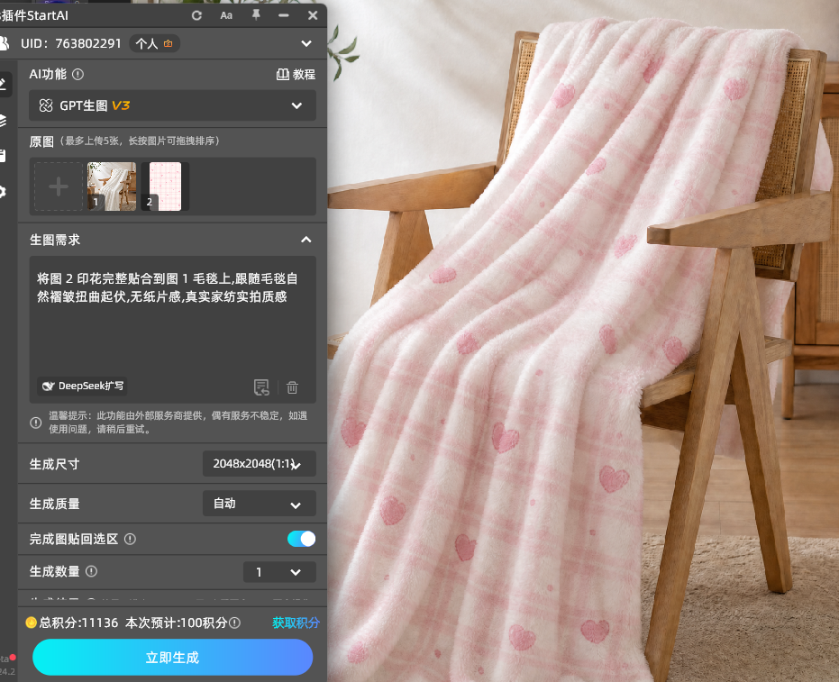Collapse the 生图需求 section
The image size is (839, 682).
point(306,240)
